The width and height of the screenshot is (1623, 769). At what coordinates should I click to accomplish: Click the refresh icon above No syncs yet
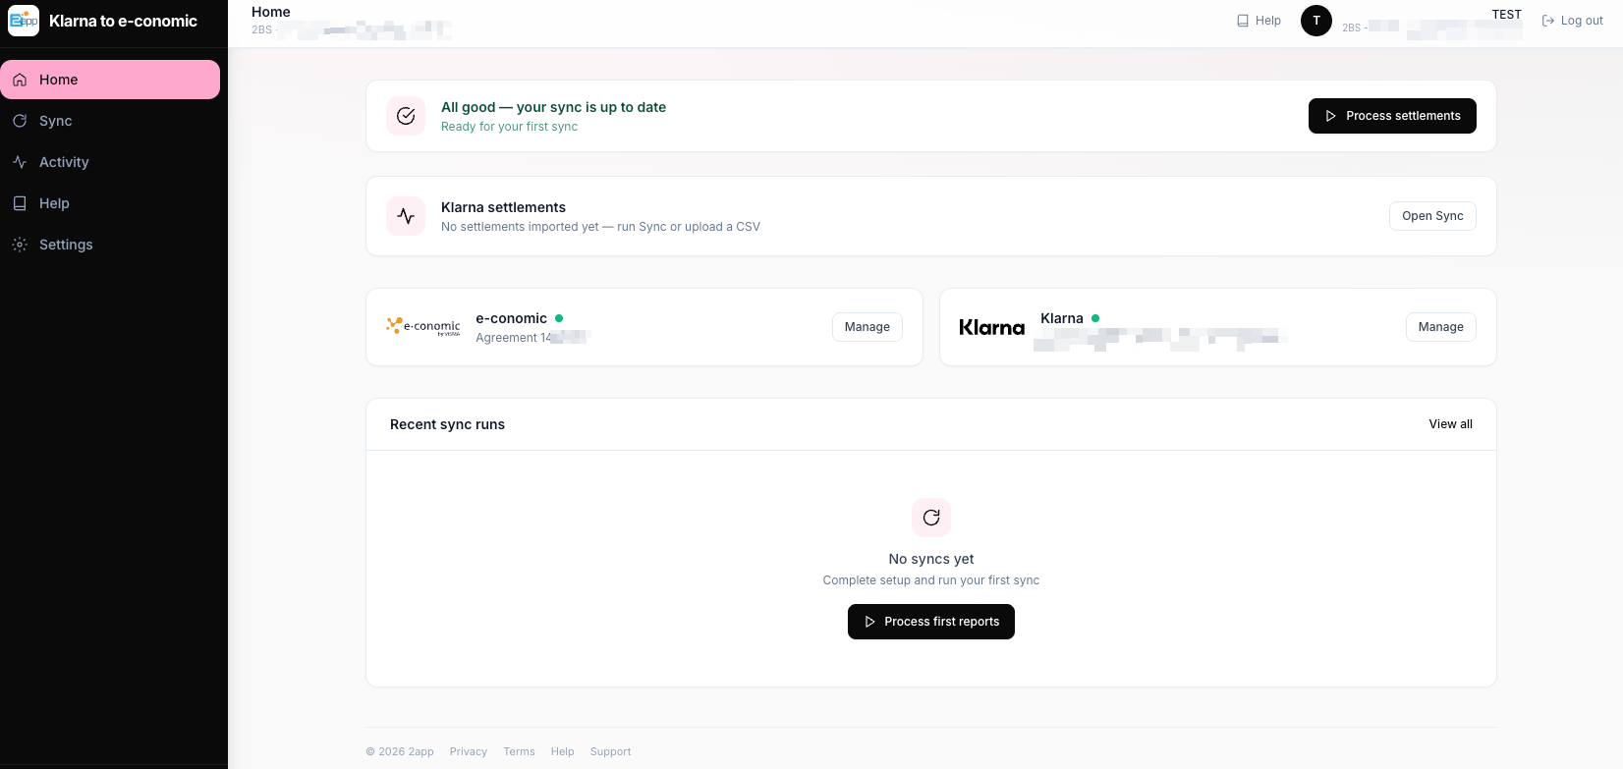pos(931,518)
